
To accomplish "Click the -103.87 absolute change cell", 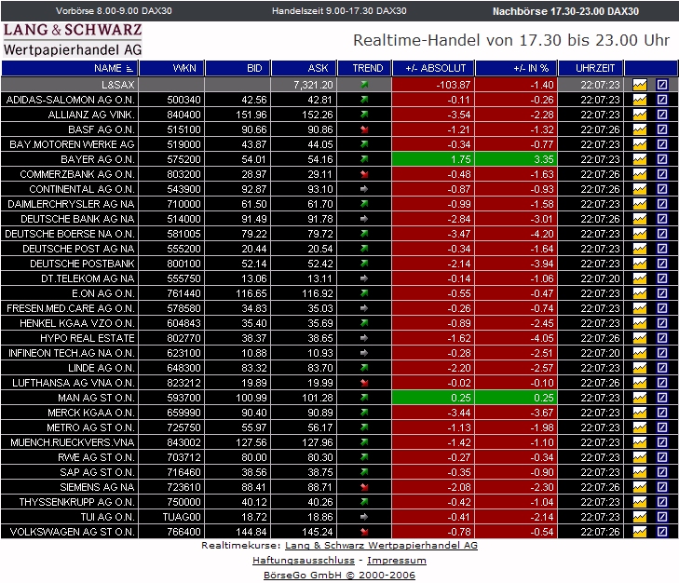I will click(x=433, y=85).
